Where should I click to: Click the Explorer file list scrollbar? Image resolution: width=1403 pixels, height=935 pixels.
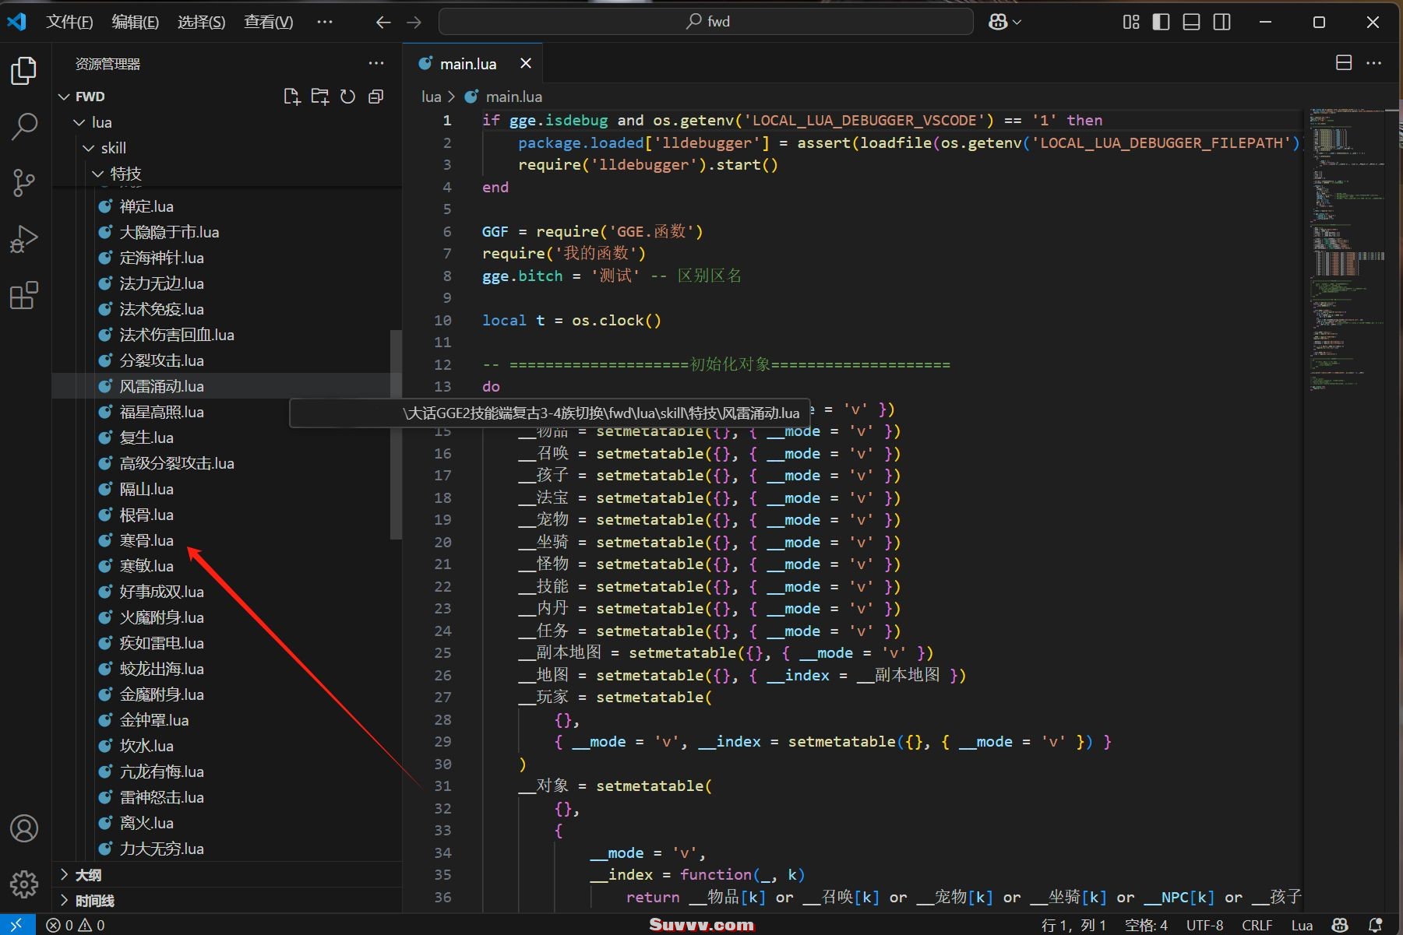[x=396, y=434]
